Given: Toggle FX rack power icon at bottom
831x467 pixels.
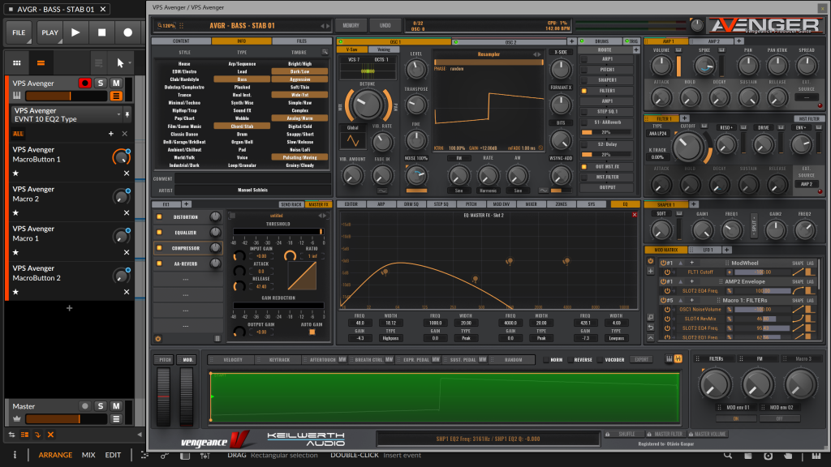Looking at the screenshot, I should click(158, 339).
